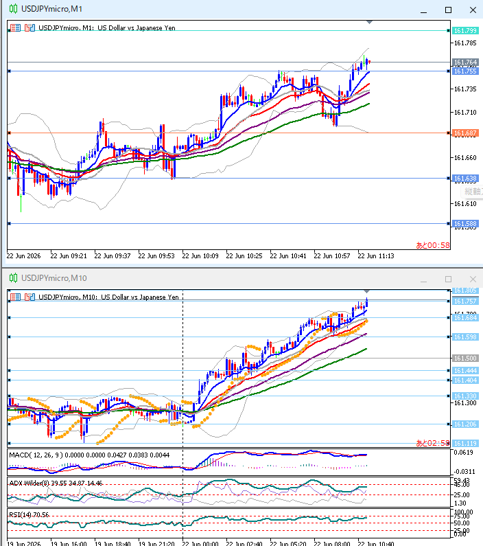This screenshot has height=546, width=483.
Task: Click the M10 chart title 'US Dollar vs Japanese Yen'
Action: pyautogui.click(x=140, y=297)
